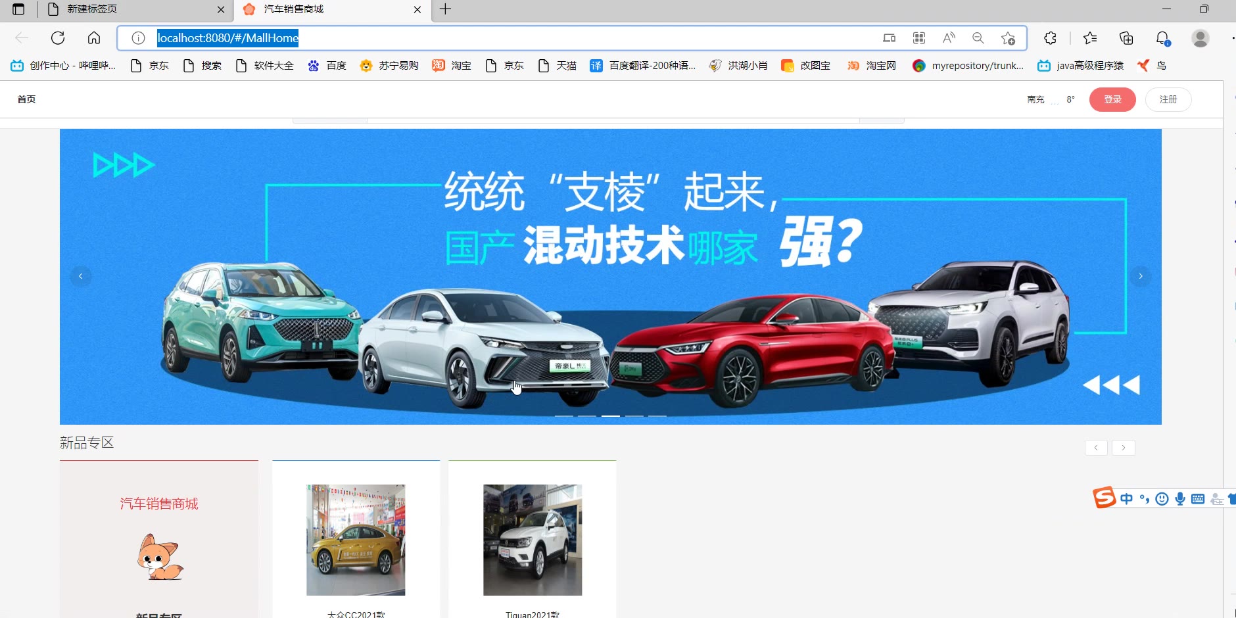Click the Sogou input method S logo

(x=1105, y=498)
